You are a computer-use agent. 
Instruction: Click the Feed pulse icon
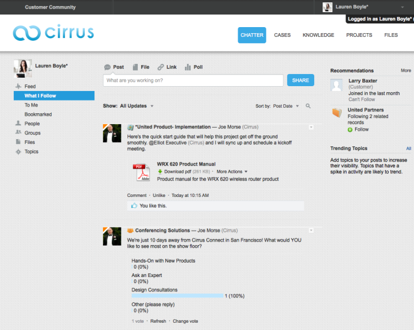point(18,86)
